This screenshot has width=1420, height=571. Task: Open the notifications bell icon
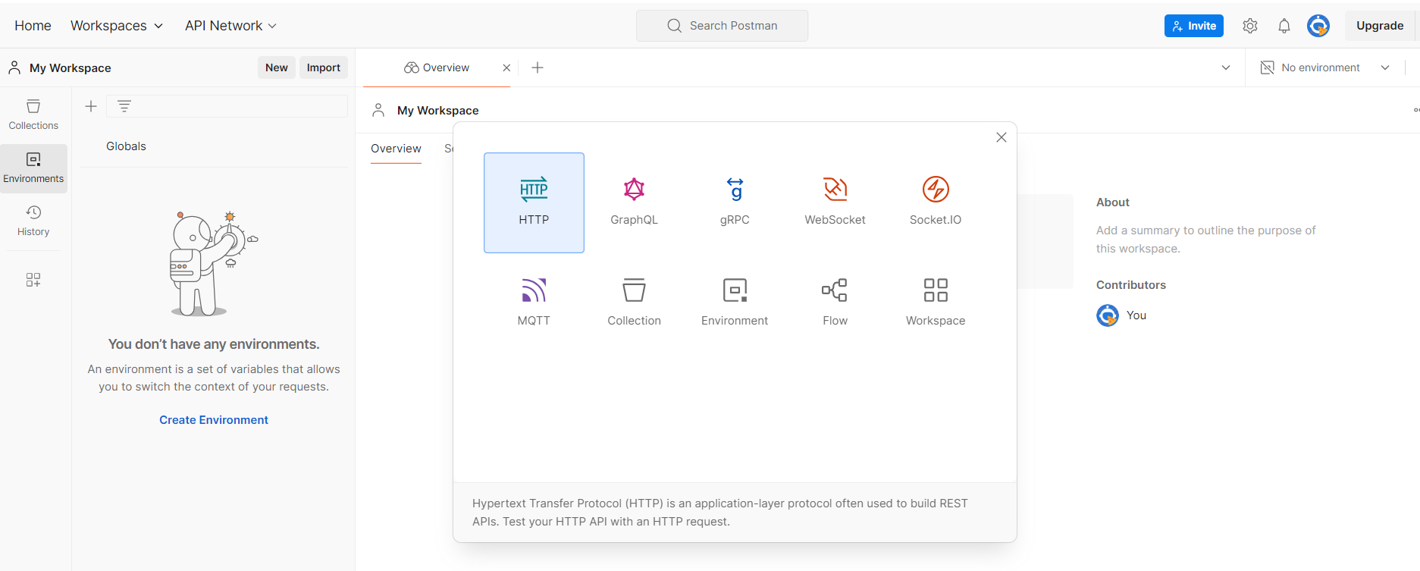tap(1284, 26)
